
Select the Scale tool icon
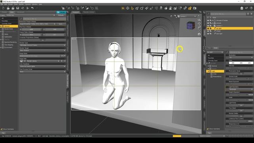click(x=151, y=8)
